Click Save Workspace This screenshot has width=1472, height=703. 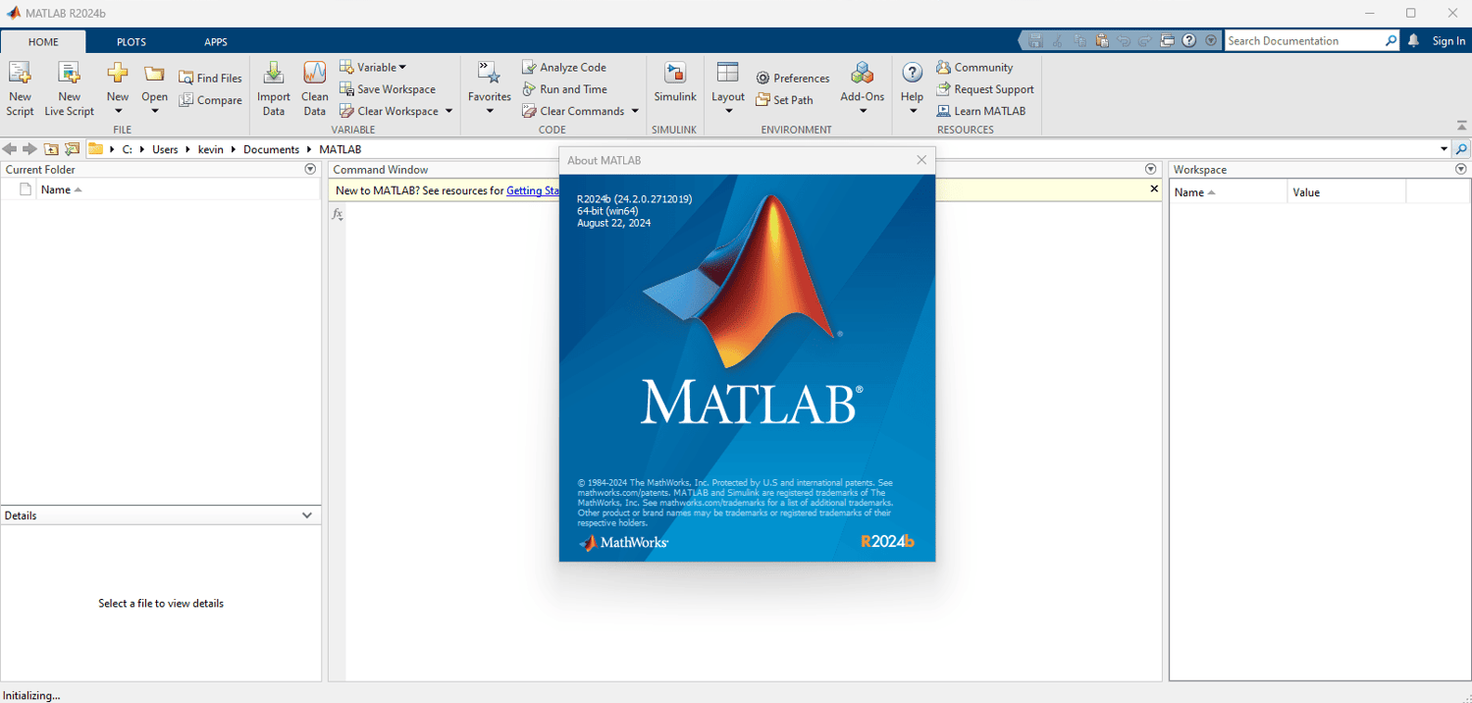click(388, 89)
